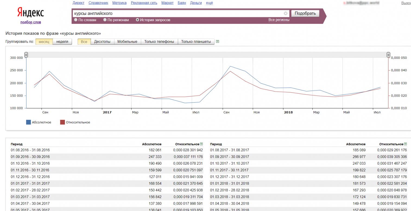Click the value 0,000 037 111 176
This screenshot has height=211, width=411.
point(188,157)
